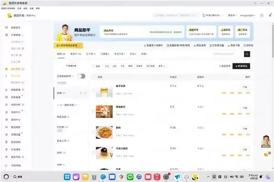
Task: Open the chat bubble with red badge
Action: tap(266, 155)
